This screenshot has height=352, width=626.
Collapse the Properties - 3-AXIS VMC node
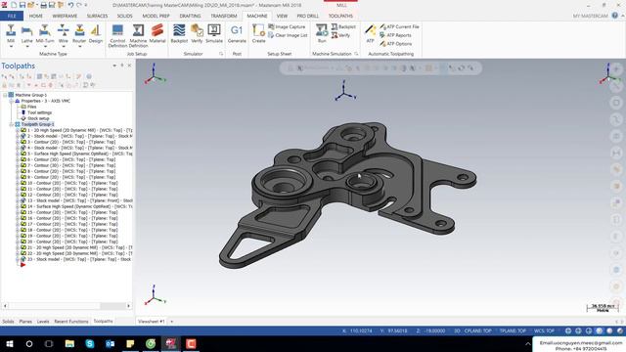[x=11, y=101]
